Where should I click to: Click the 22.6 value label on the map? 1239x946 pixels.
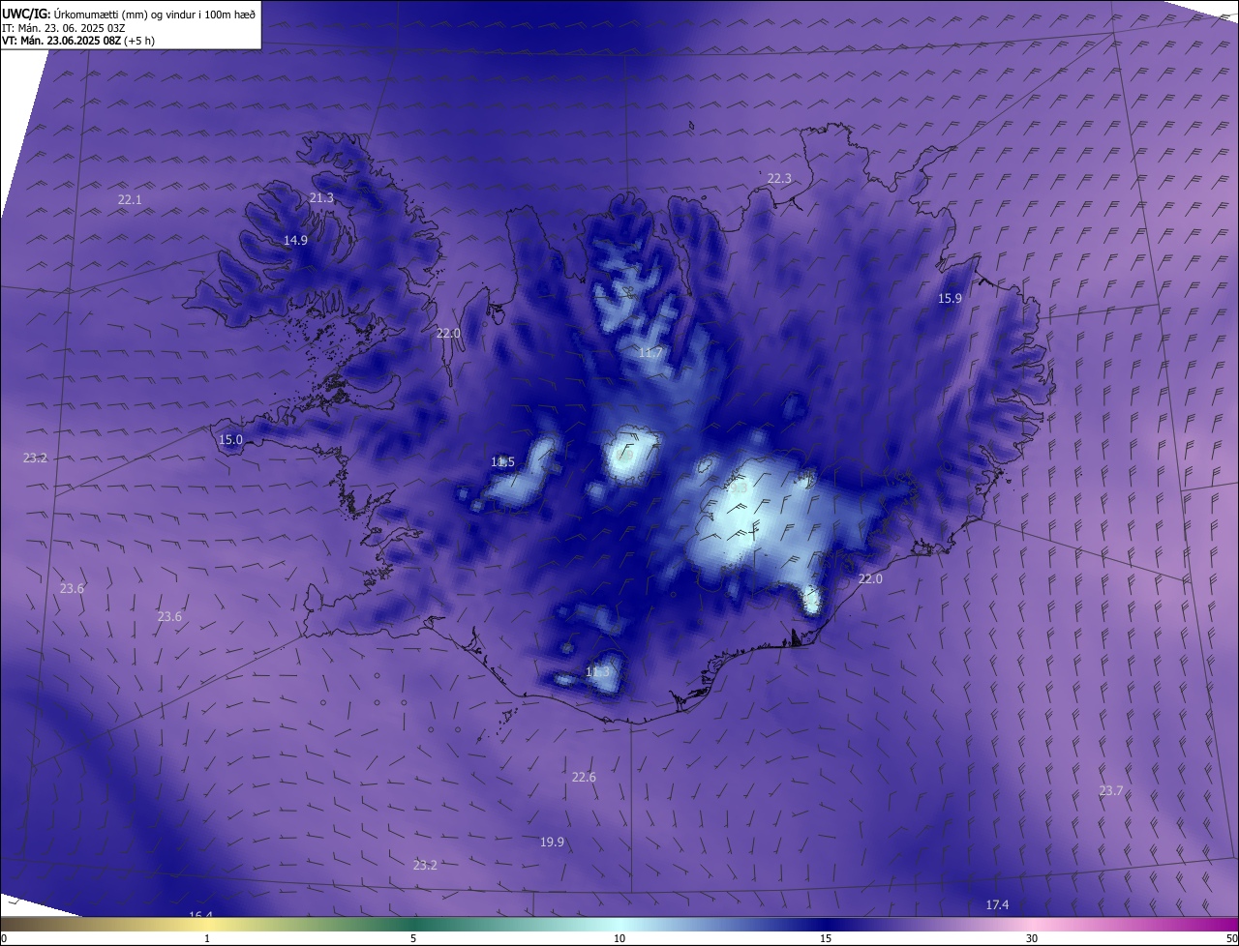click(x=584, y=777)
